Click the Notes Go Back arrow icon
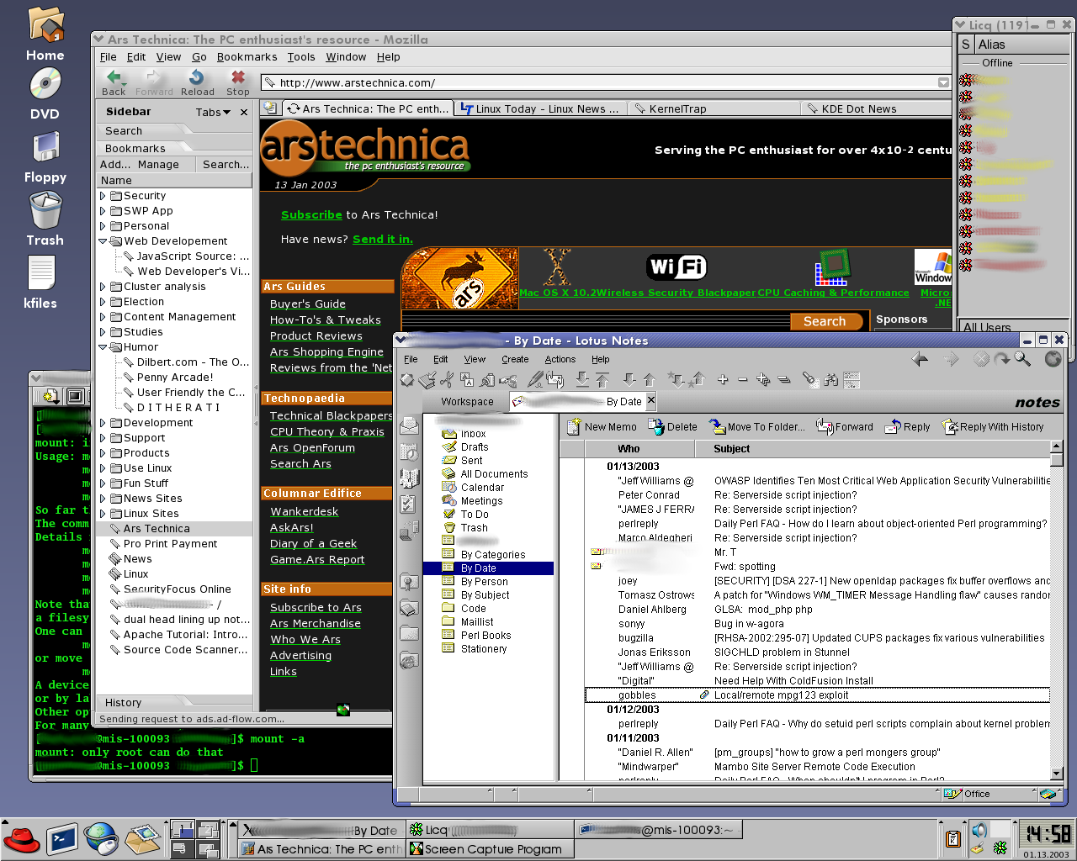The image size is (1077, 861). click(920, 359)
